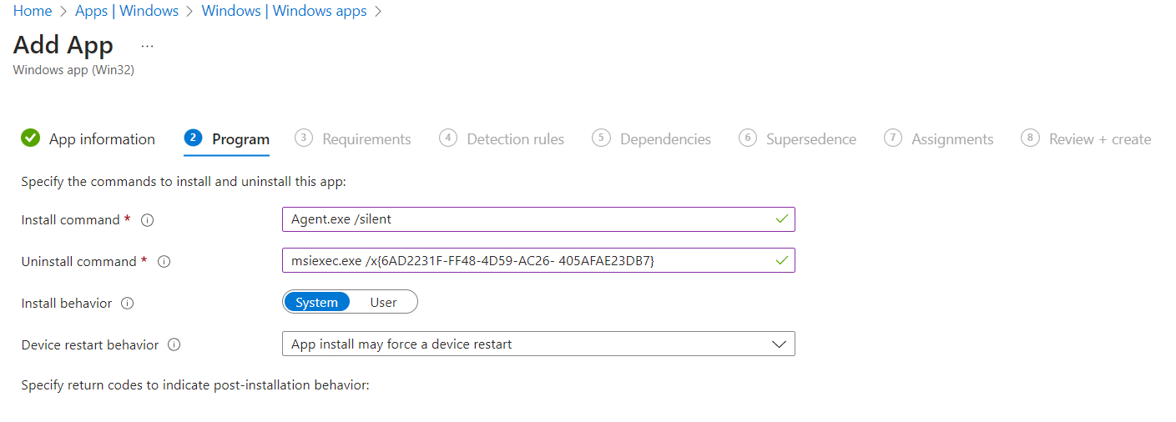Click the step 3 Requirements circle icon

(304, 138)
